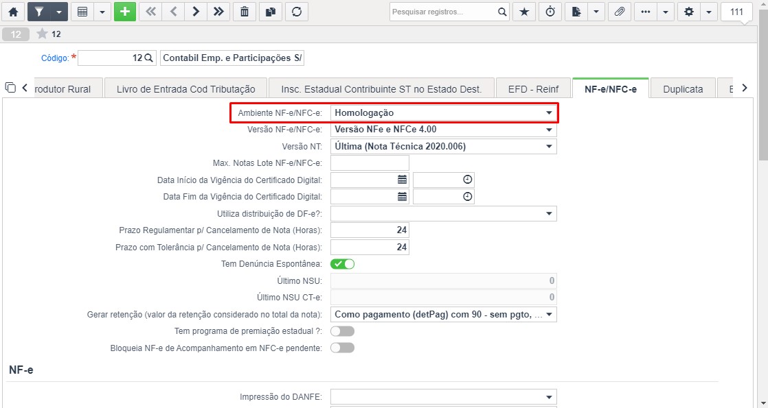Image resolution: width=768 pixels, height=408 pixels.
Task: Enable Tem programa de premiação estadual toggle
Action: pos(342,331)
